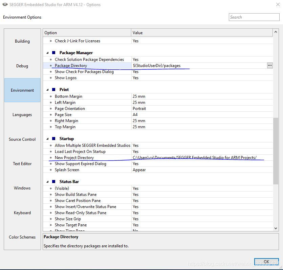Click the Value column header
The width and height of the screenshot is (283, 270).
(x=202, y=32)
